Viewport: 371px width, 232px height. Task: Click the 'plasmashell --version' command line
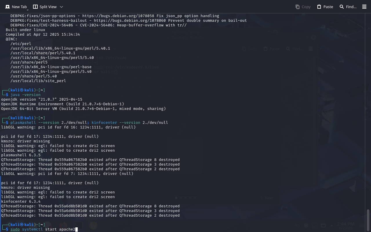89,123
